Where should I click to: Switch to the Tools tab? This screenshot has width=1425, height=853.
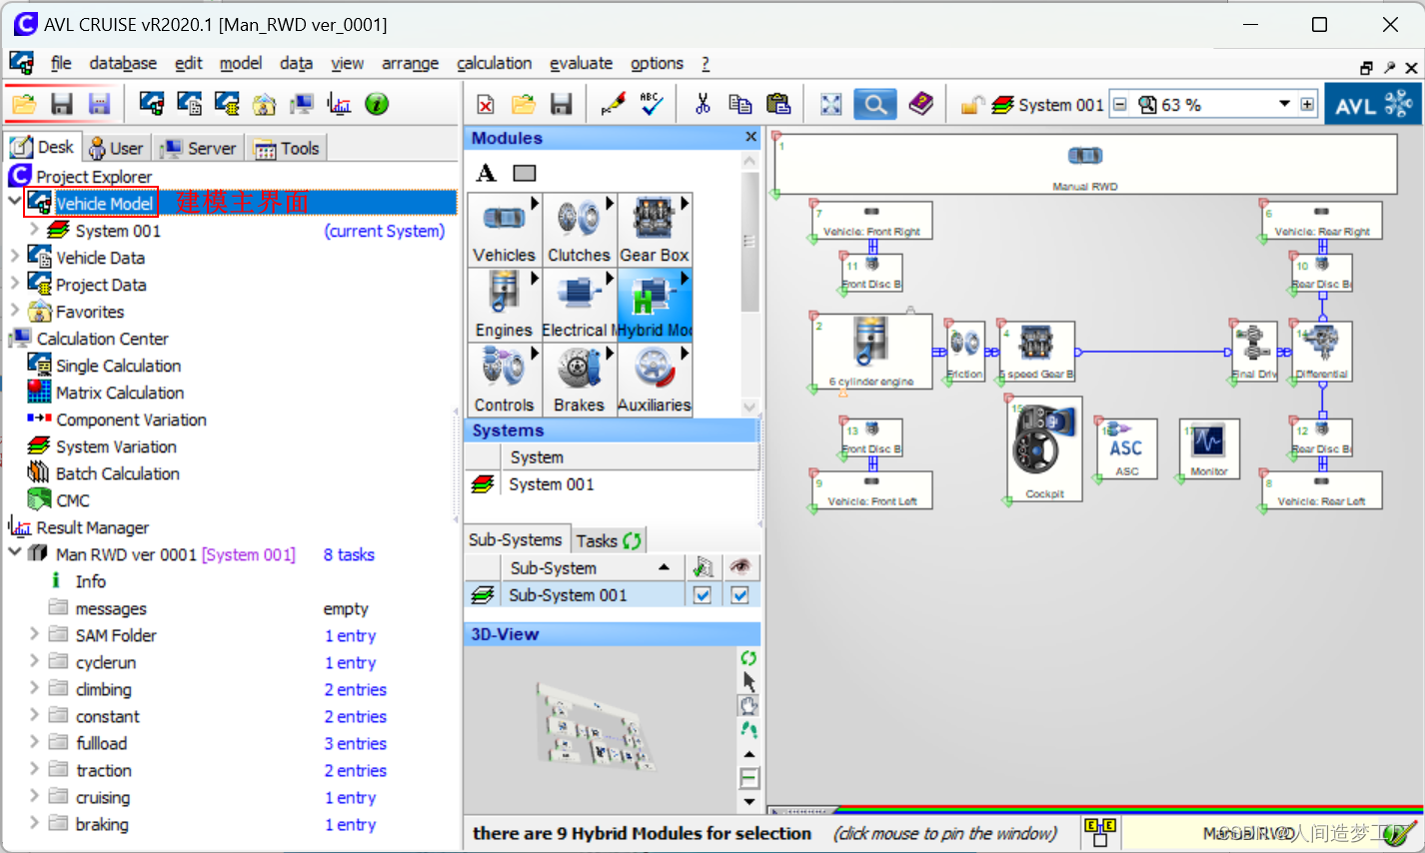(287, 148)
